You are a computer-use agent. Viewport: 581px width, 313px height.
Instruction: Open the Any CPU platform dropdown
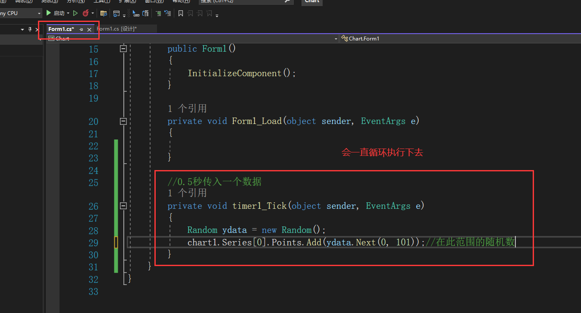coord(20,13)
